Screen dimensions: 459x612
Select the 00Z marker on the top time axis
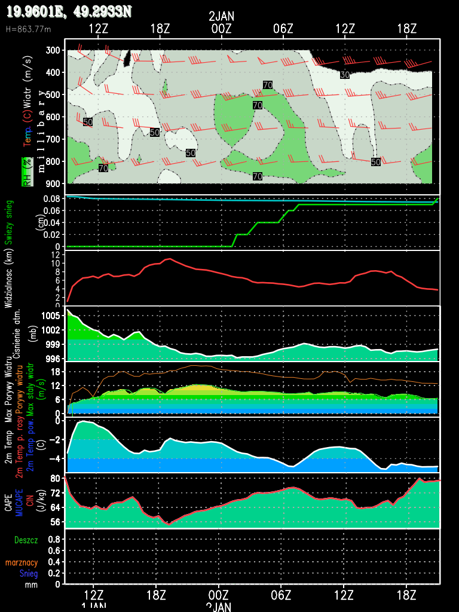(x=221, y=29)
